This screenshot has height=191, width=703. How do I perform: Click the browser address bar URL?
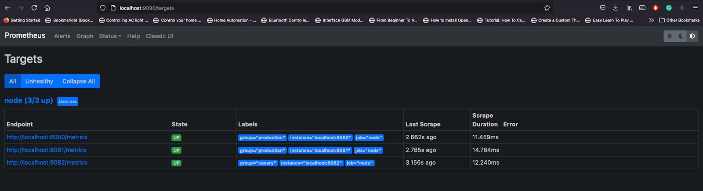click(x=147, y=8)
